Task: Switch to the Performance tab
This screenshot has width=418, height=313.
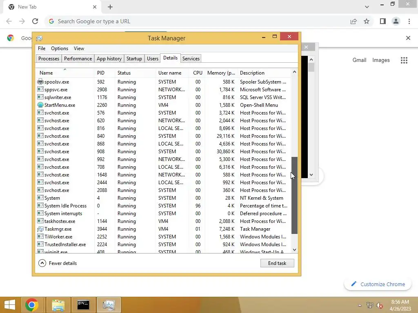Action: pos(78,59)
